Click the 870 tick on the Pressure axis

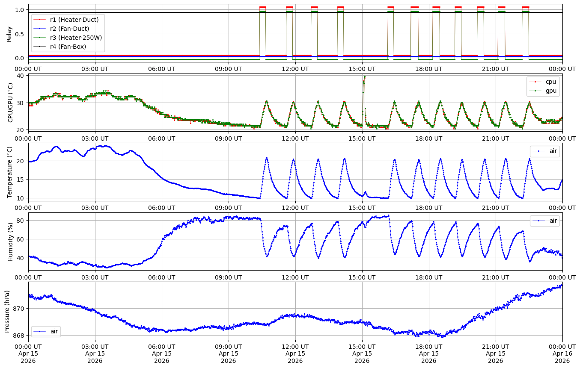(x=20, y=309)
